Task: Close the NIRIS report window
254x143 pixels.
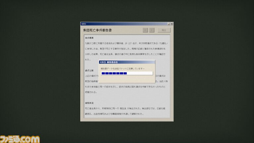Action: [172, 24]
